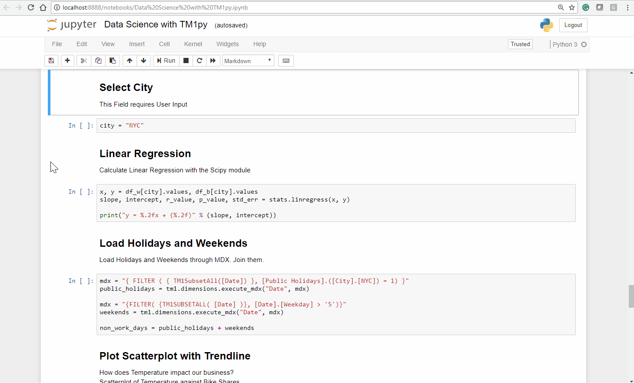Check the notebook Trusted status
Image resolution: width=634 pixels, height=383 pixels.
pos(520,44)
